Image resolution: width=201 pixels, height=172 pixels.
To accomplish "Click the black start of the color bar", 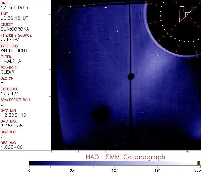I will pos(31,163).
